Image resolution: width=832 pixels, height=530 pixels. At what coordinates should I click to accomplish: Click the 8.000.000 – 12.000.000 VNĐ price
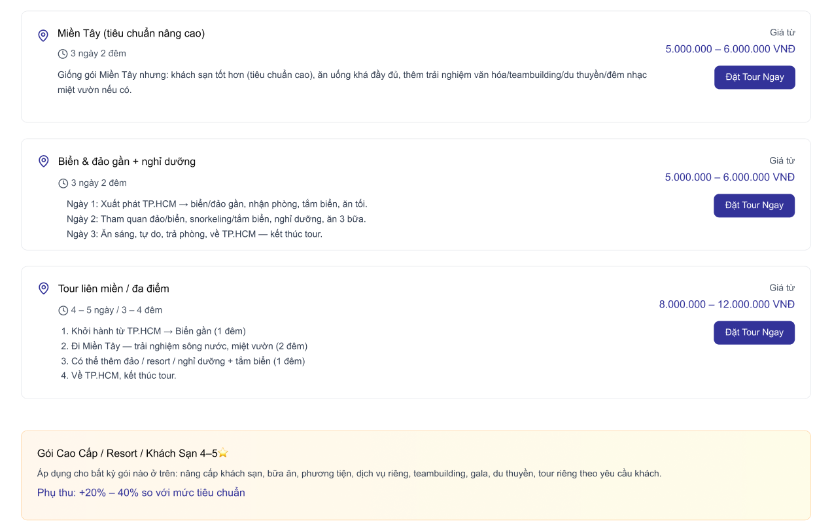click(727, 304)
